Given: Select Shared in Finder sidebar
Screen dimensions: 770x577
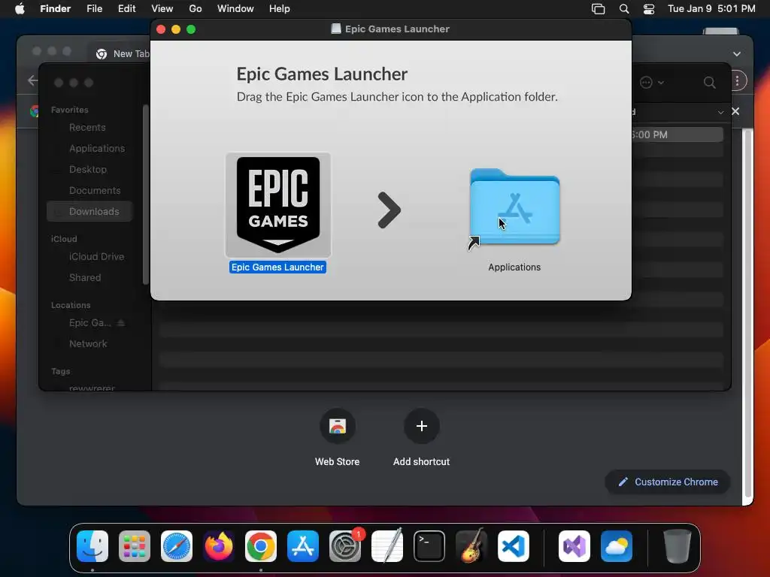Looking at the screenshot, I should point(85,278).
